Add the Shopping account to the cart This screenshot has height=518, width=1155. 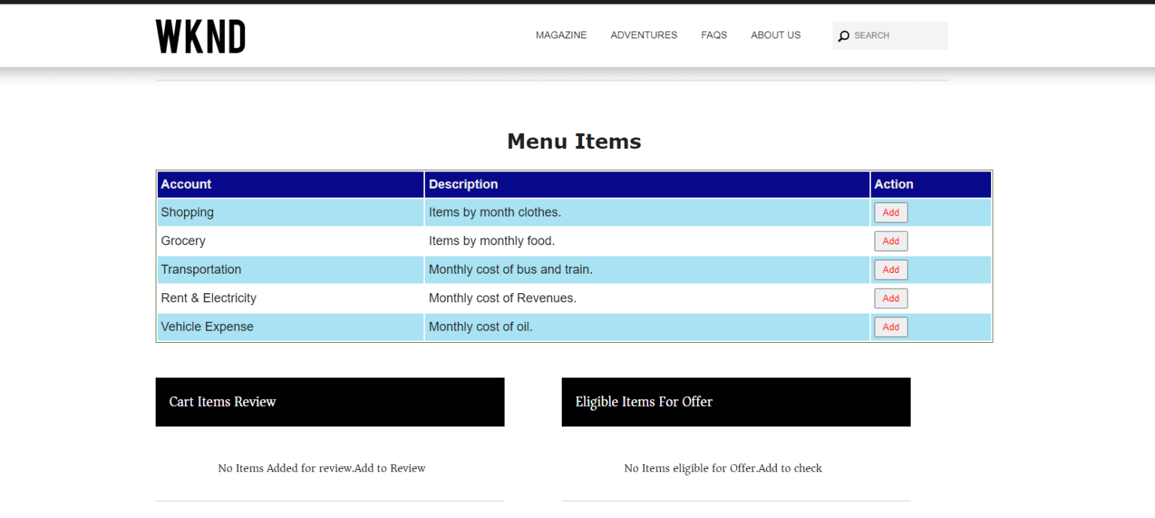(x=890, y=212)
